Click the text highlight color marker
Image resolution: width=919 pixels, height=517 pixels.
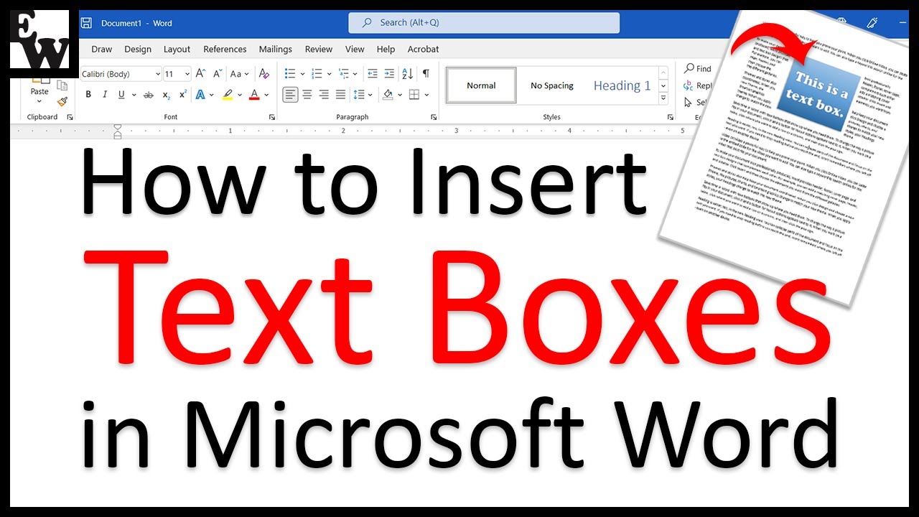[x=227, y=95]
